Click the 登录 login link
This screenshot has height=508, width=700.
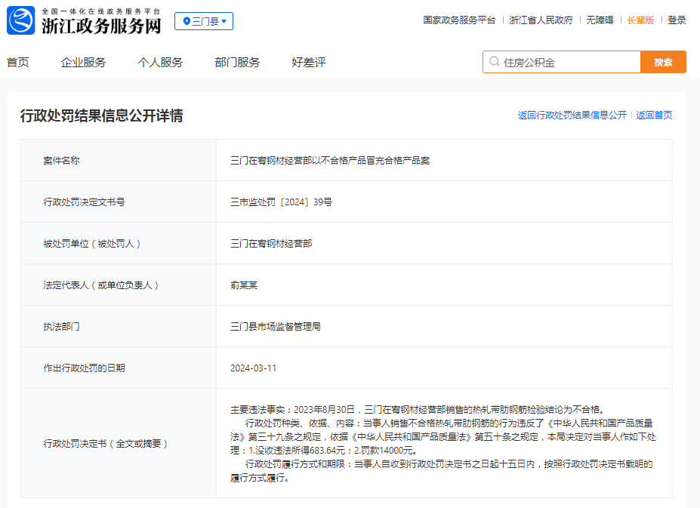pyautogui.click(x=677, y=20)
